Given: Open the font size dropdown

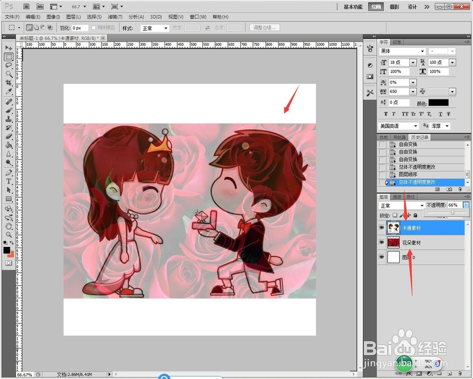Looking at the screenshot, I should coord(413,62).
